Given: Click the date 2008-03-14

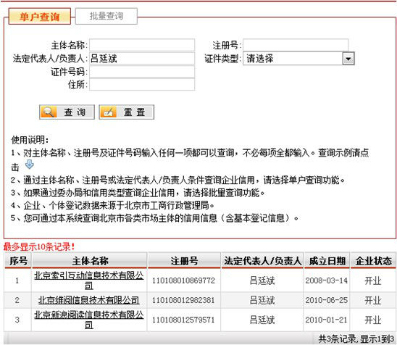Looking at the screenshot, I should coord(326,280).
